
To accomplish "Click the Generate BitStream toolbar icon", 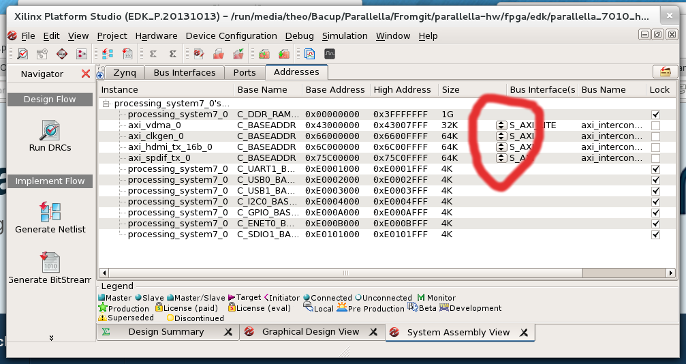I will click(127, 54).
